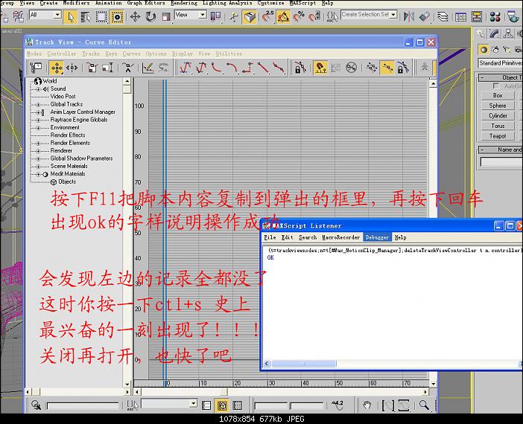Screen dimensions: 523x424
Task: Toggle the Angle Snap button
Action: coord(283,16)
